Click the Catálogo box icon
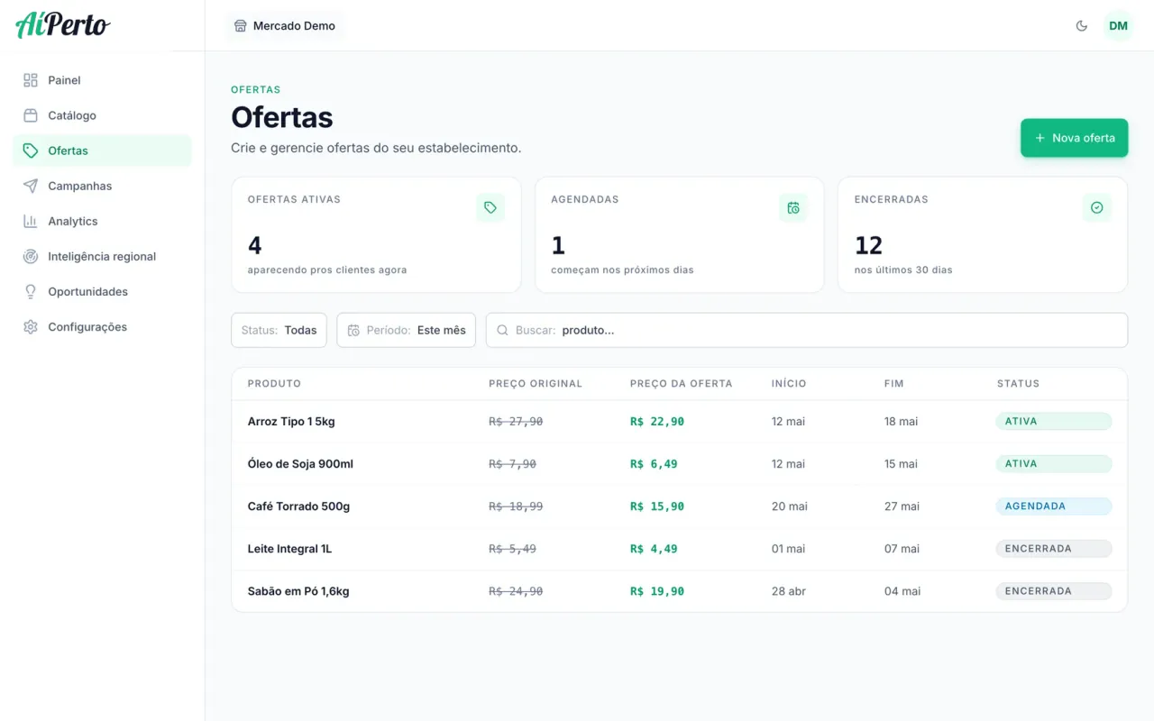The height and width of the screenshot is (721, 1154). pos(31,115)
